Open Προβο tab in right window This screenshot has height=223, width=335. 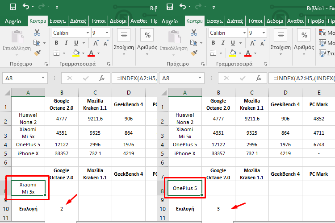tap(316, 21)
